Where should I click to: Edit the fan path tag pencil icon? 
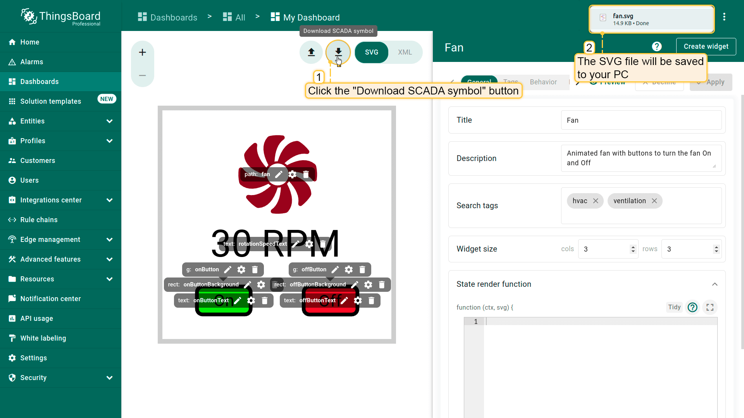[279, 174]
